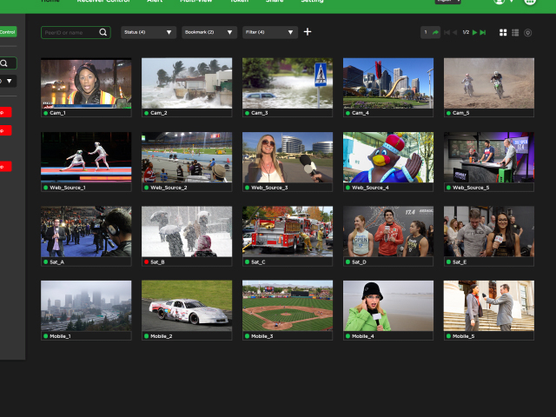Expand the Bookmark (2) dropdown
The width and height of the screenshot is (556, 417).
click(209, 32)
